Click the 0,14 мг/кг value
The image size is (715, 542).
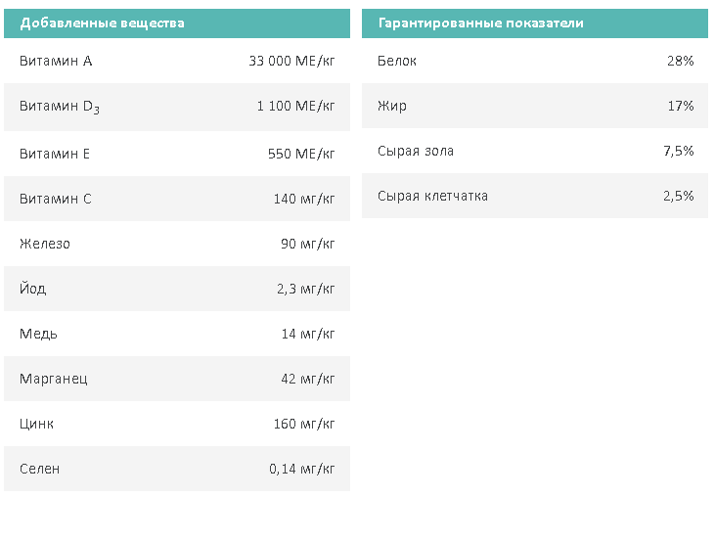(301, 469)
